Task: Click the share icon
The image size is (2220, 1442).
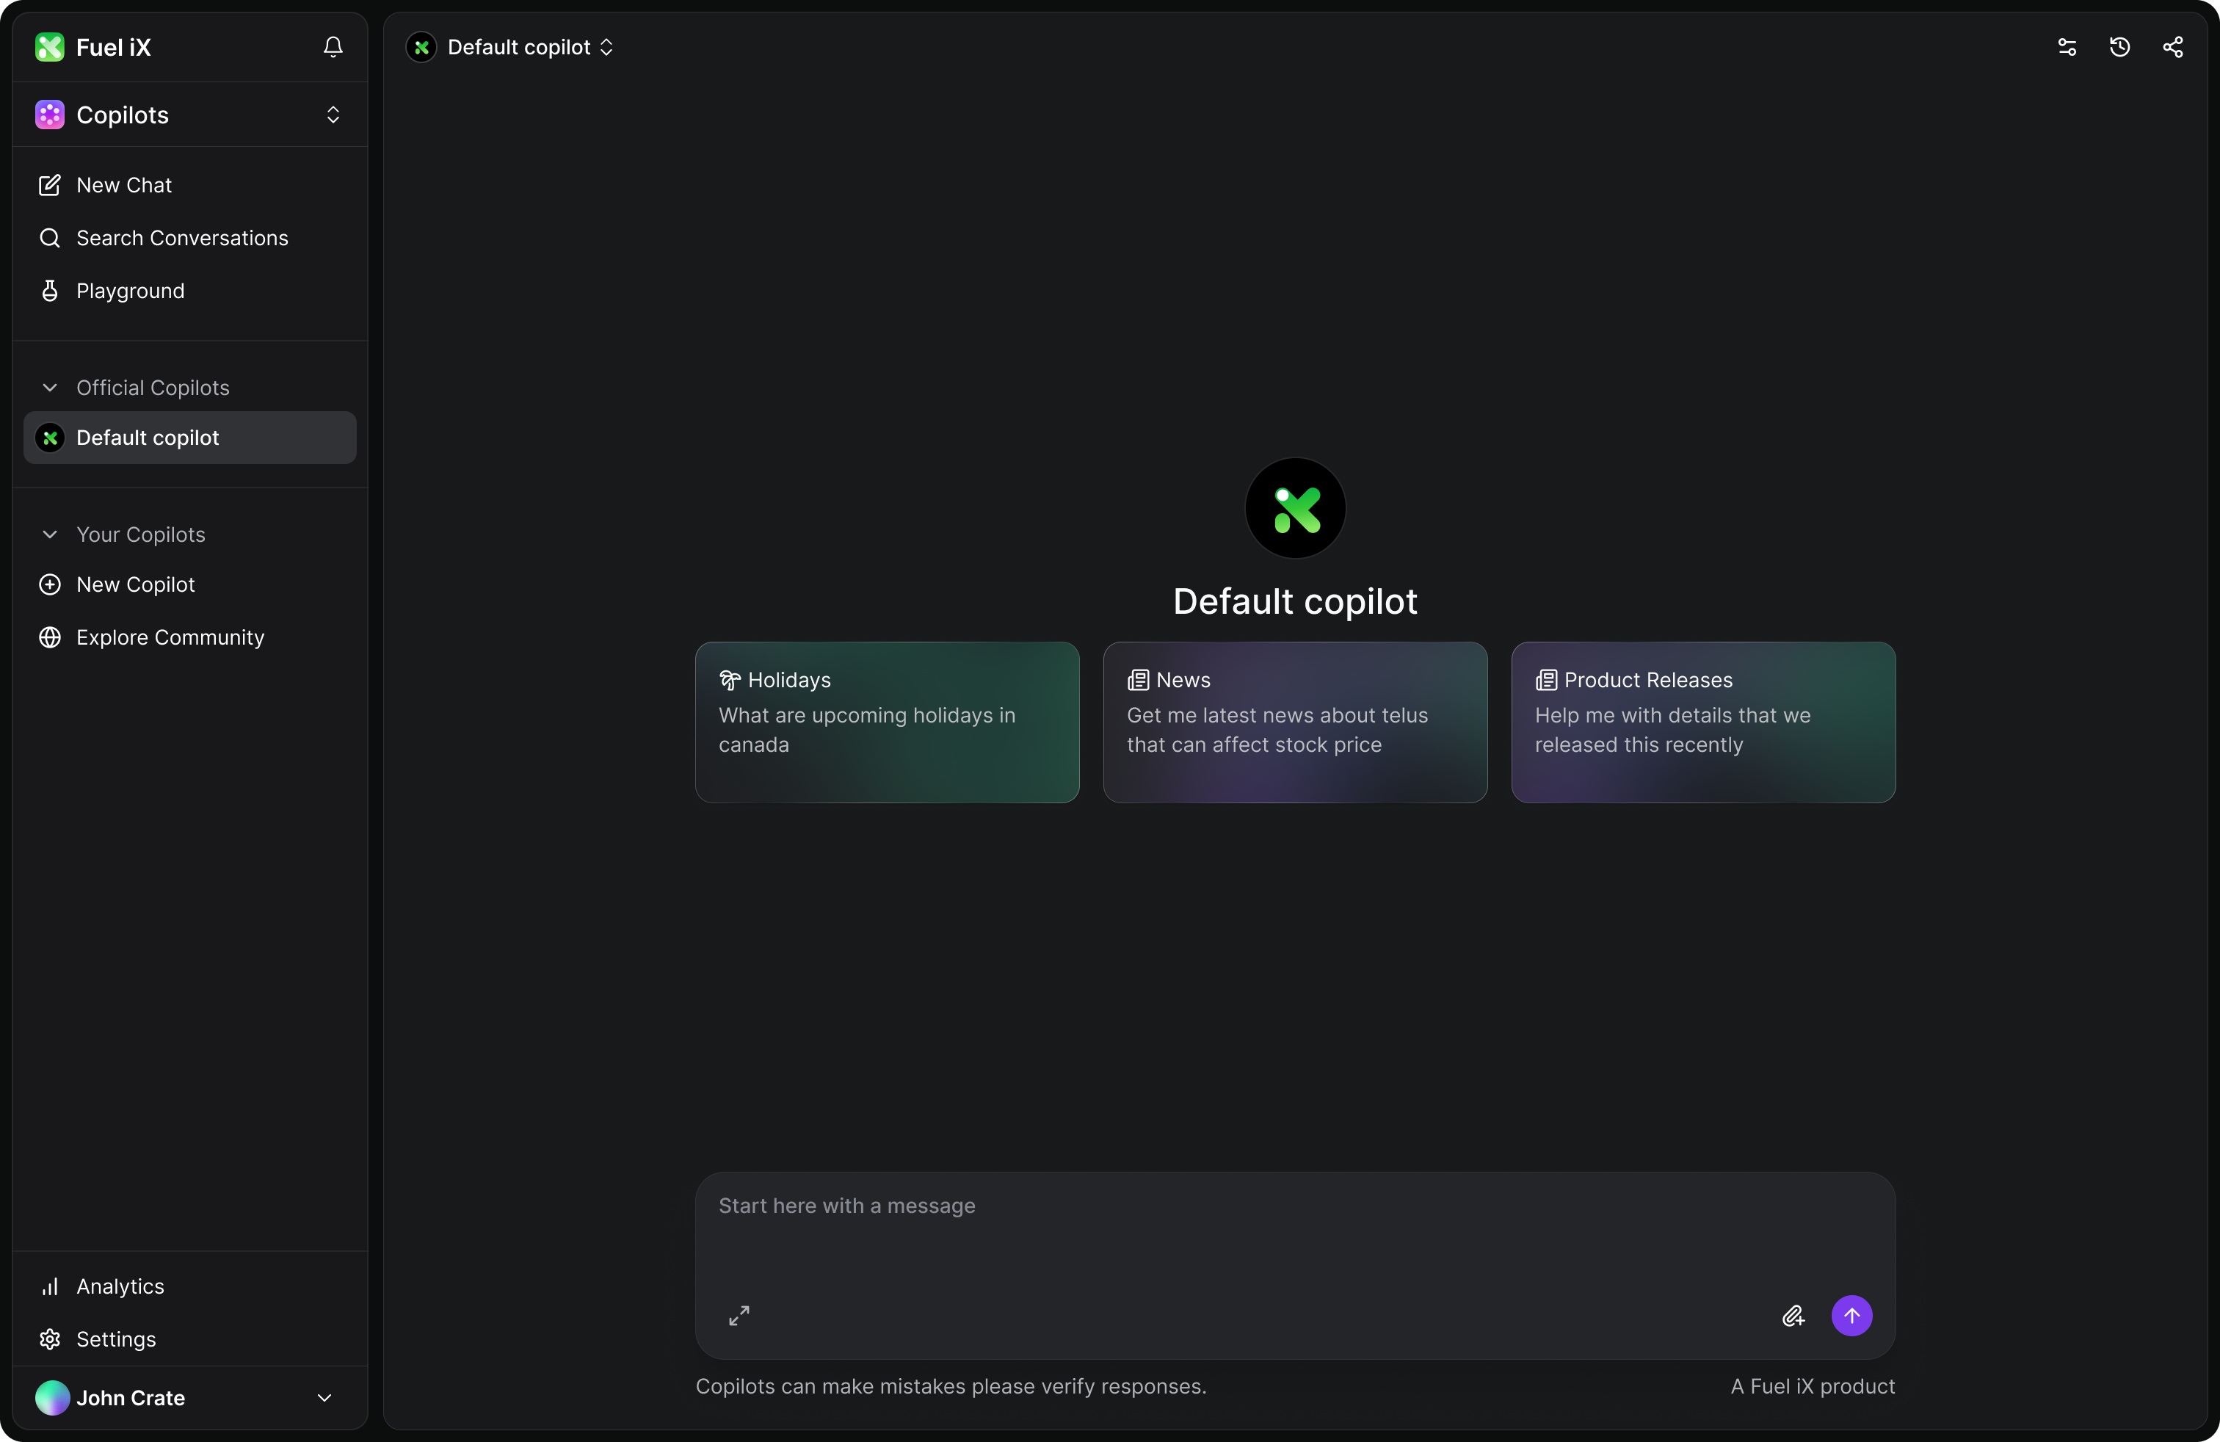Action: tap(2173, 47)
